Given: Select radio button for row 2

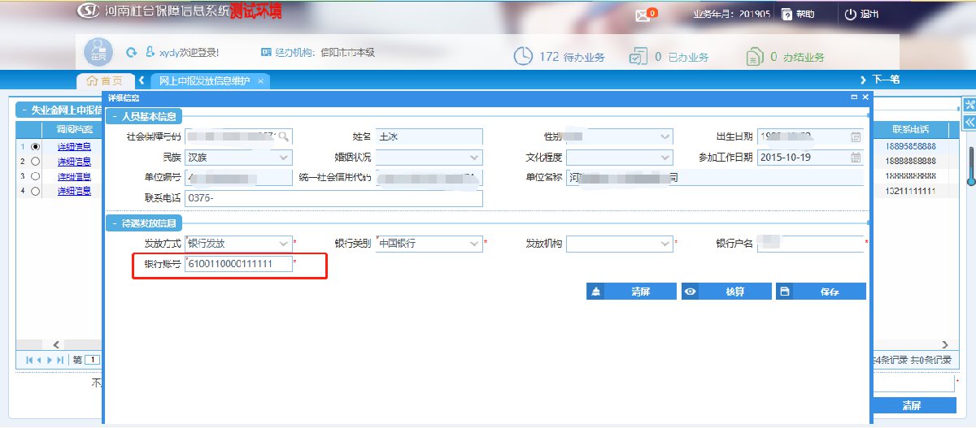Looking at the screenshot, I should [35, 162].
